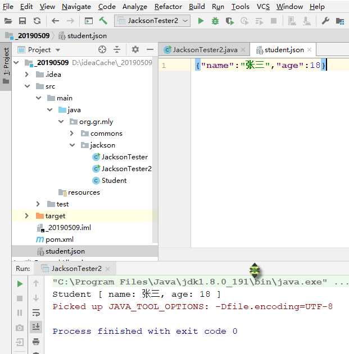This screenshot has height=354, width=349.
Task: Close JacksonTester2 Run tab
Action: click(x=108, y=269)
